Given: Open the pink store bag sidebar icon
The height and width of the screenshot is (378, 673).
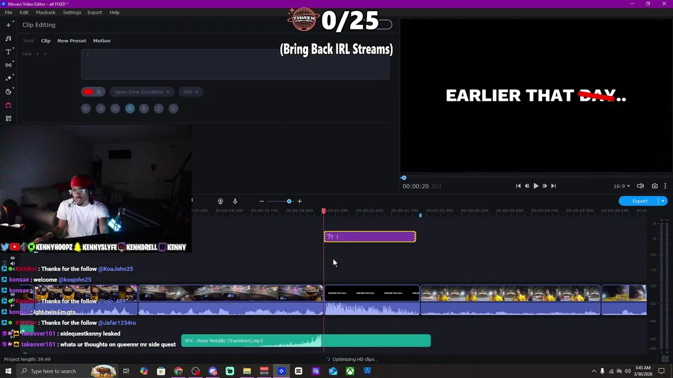Looking at the screenshot, I should (8, 105).
